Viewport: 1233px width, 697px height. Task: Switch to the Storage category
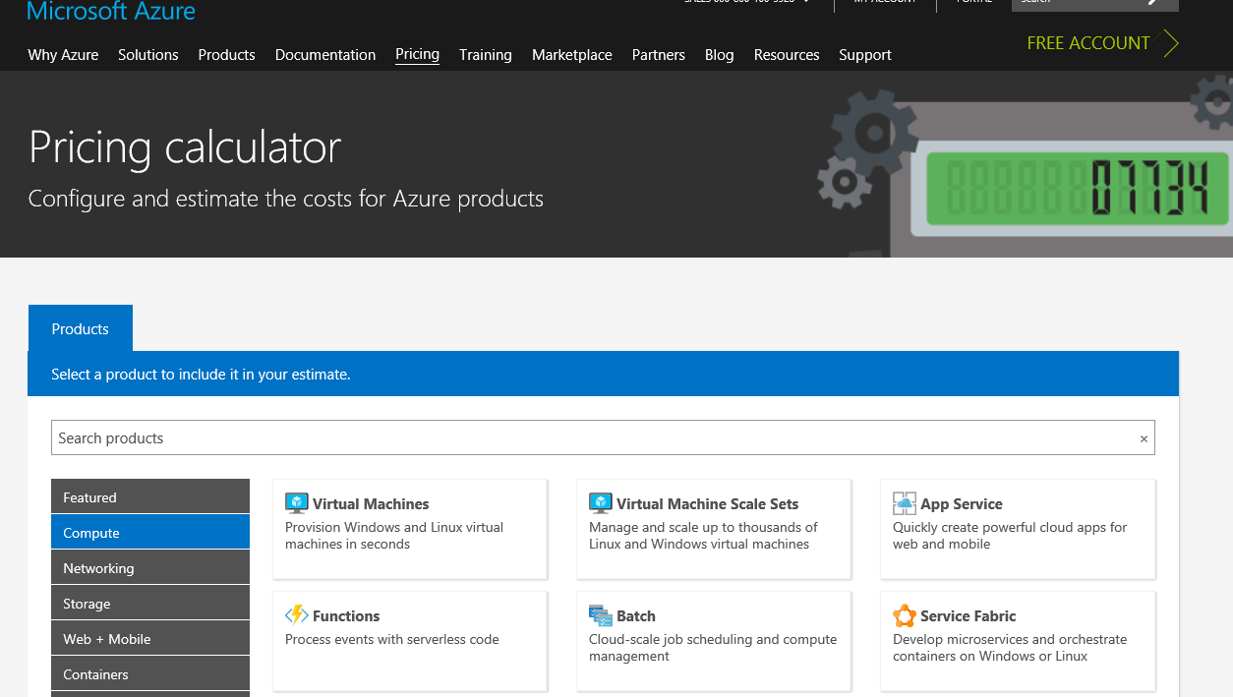tap(150, 603)
